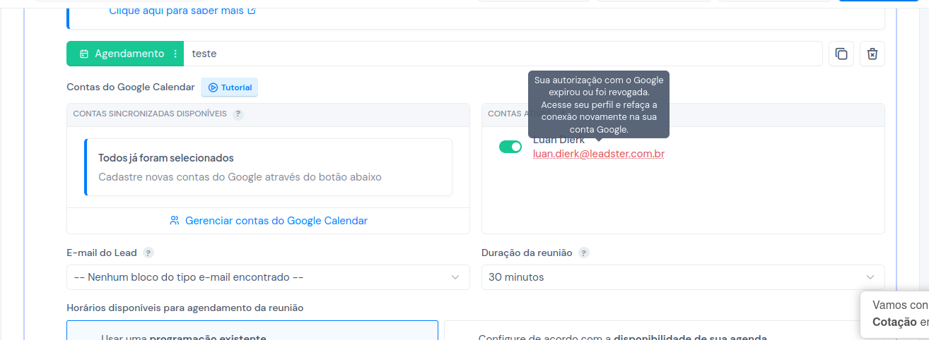Expand the Duração da reunião dropdown

pyautogui.click(x=683, y=277)
